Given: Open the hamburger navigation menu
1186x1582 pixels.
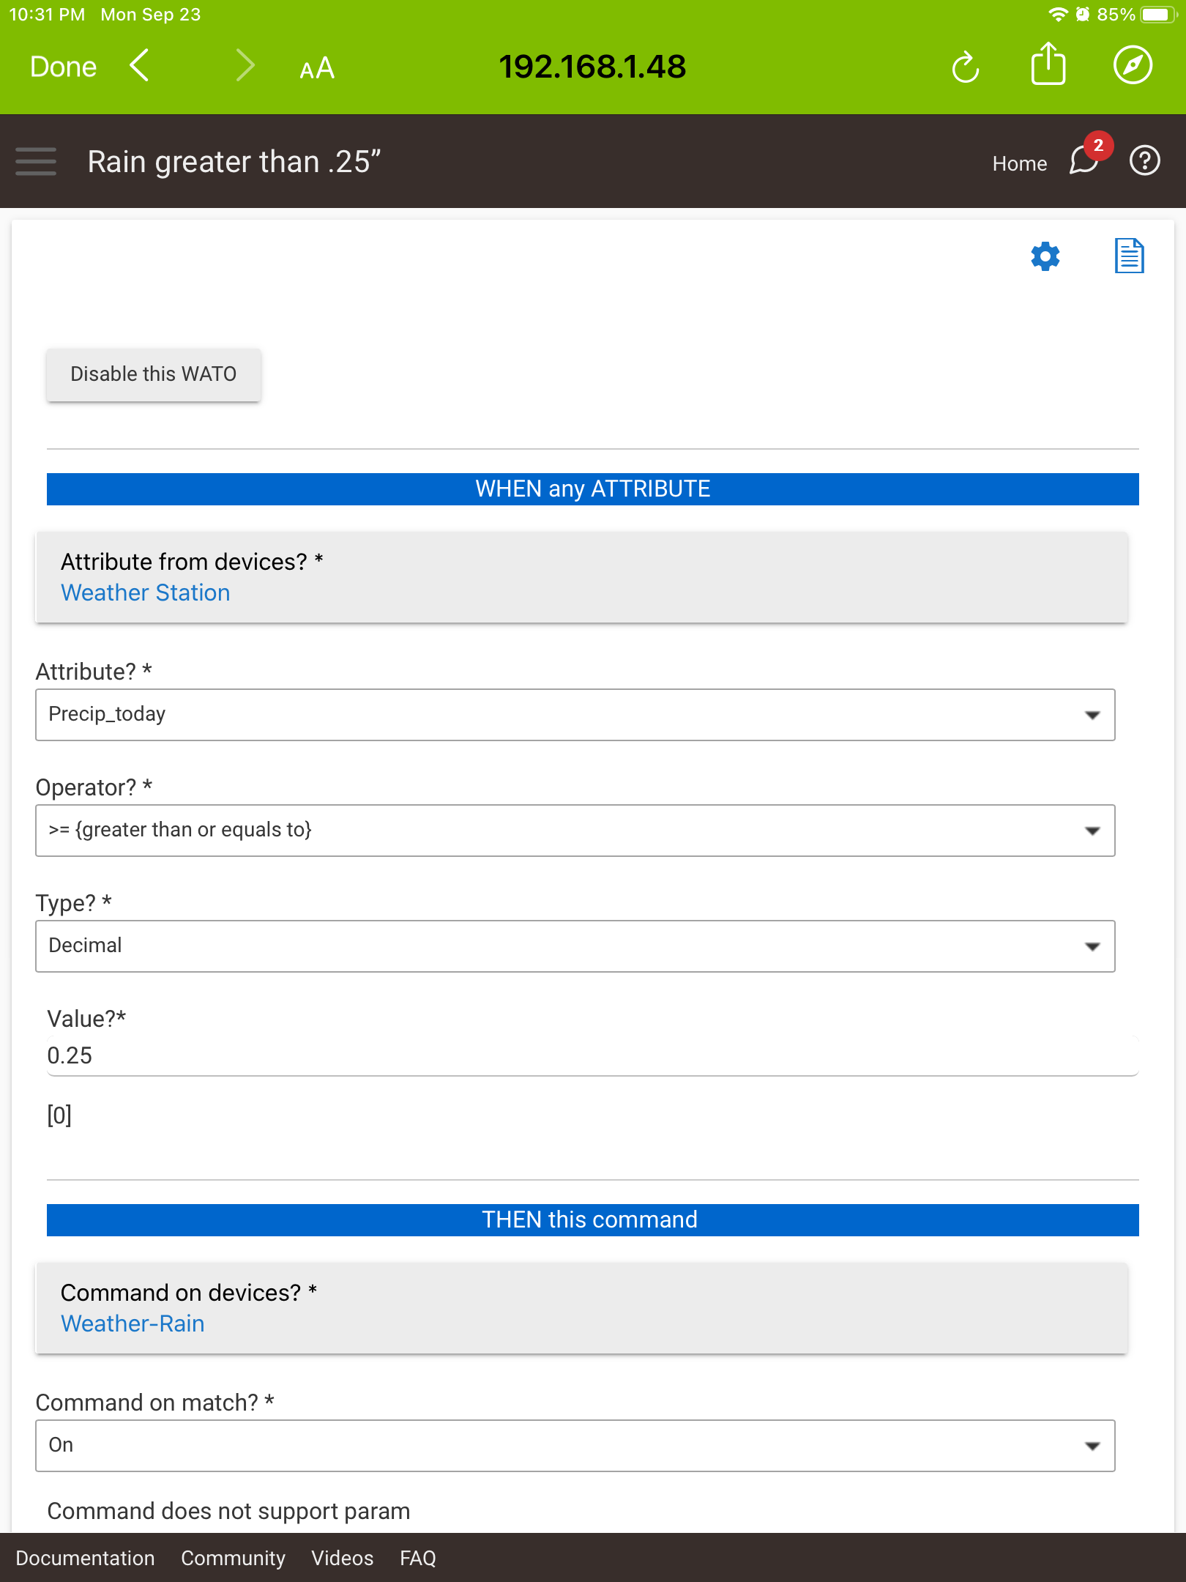Looking at the screenshot, I should (35, 161).
